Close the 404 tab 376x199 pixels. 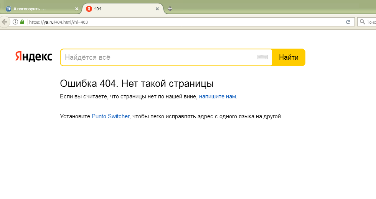pyautogui.click(x=157, y=9)
